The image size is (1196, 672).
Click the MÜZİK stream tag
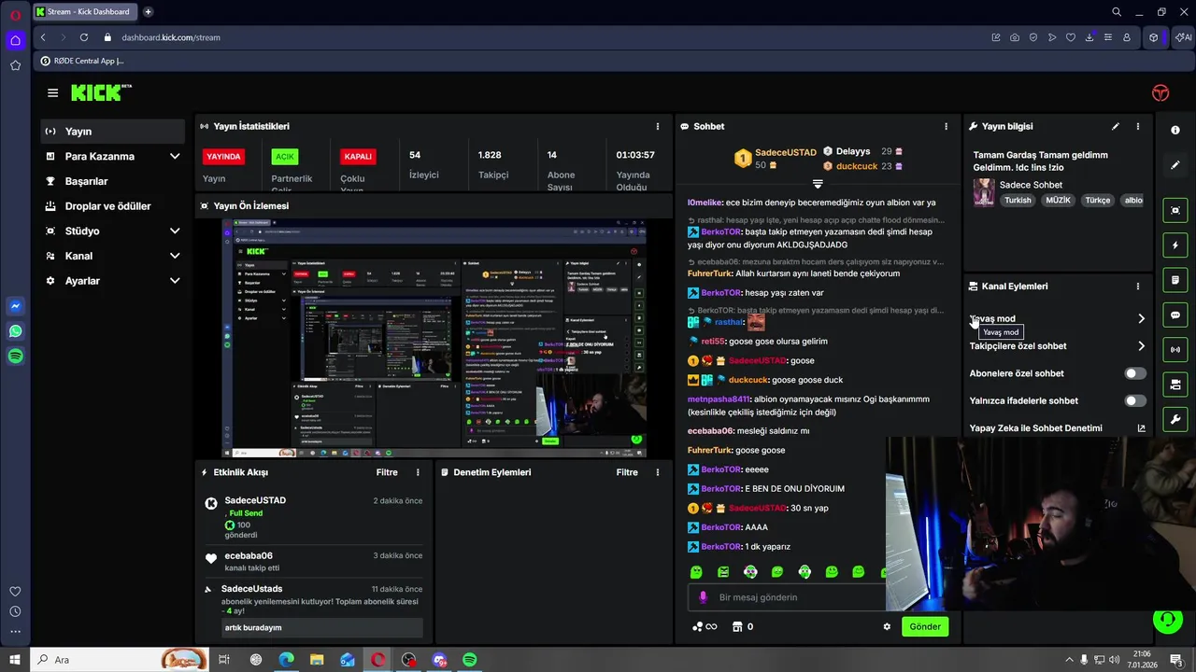point(1058,200)
